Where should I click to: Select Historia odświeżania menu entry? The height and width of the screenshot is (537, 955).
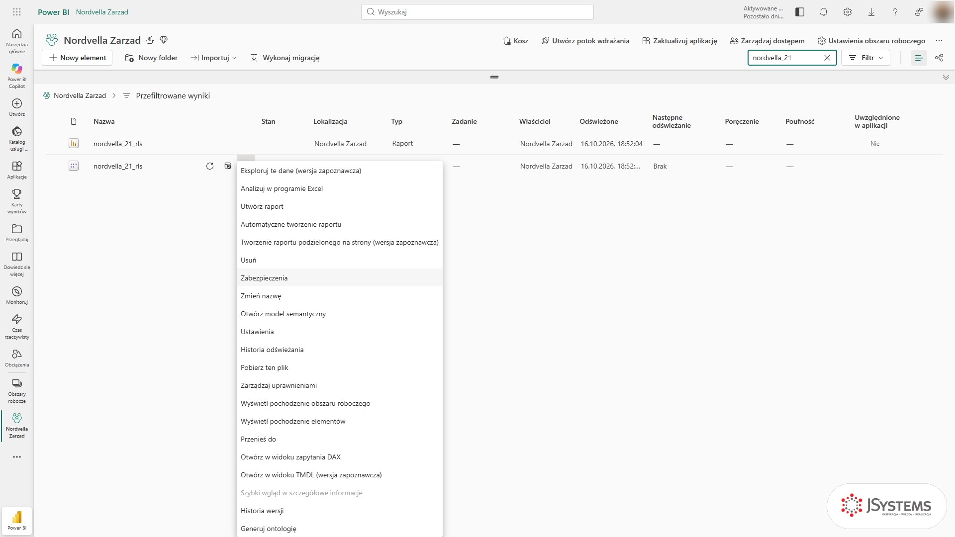click(340, 350)
